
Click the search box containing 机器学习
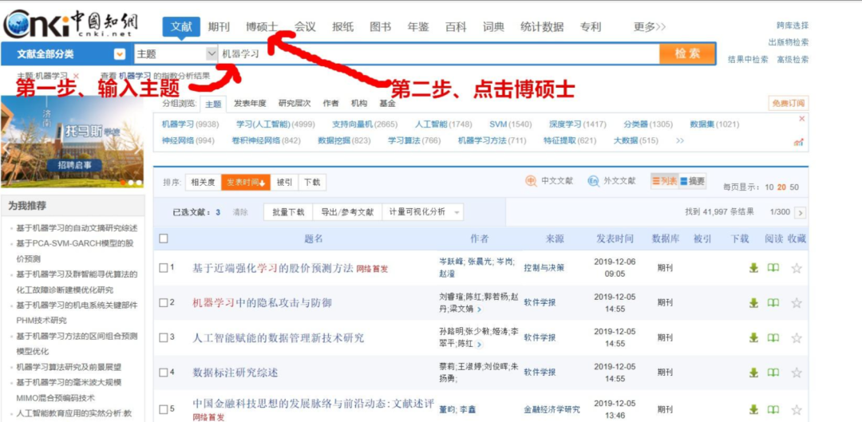(x=439, y=54)
